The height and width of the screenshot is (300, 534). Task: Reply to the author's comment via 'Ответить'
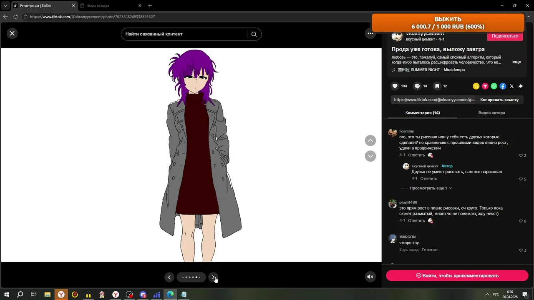(428, 179)
